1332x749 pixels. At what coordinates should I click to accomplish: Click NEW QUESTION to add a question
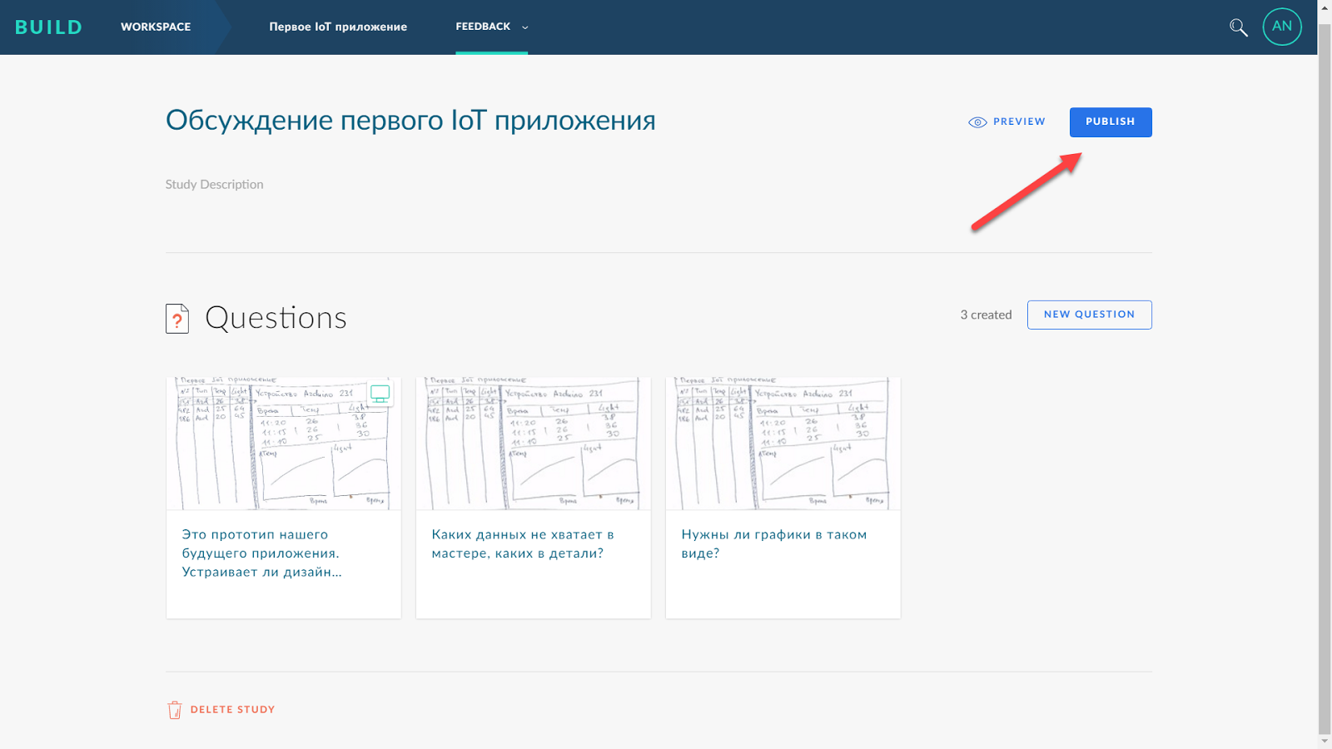[x=1089, y=315]
